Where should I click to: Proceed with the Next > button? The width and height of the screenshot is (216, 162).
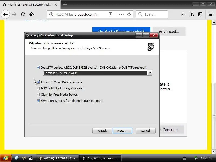coord(122,131)
